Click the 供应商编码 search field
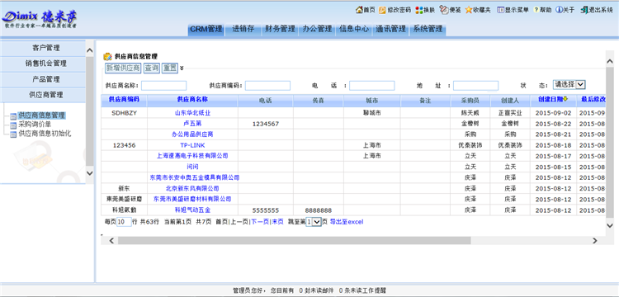Screen dimensions: 619x297 click(x=267, y=86)
